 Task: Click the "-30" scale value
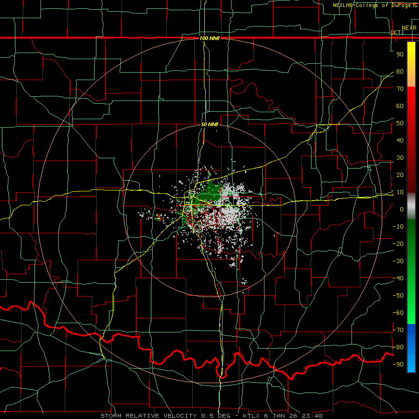pyautogui.click(x=398, y=261)
